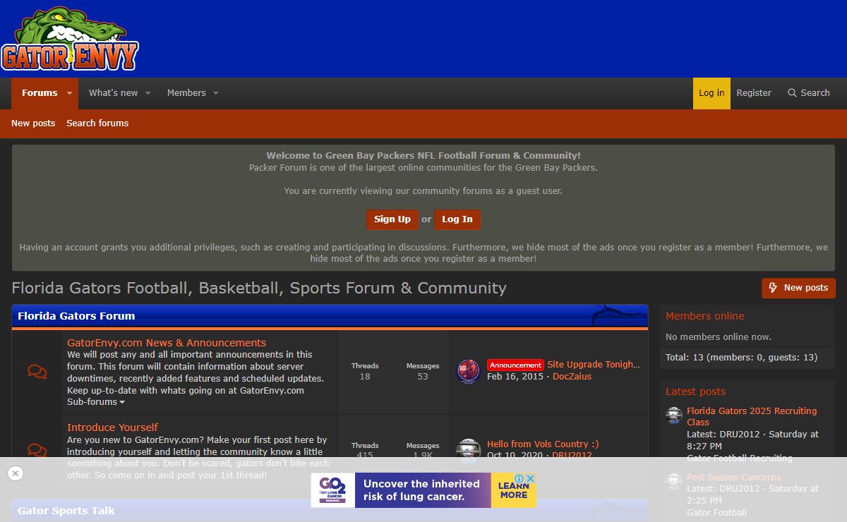
Task: Open the Latest posts heading link
Action: [695, 391]
